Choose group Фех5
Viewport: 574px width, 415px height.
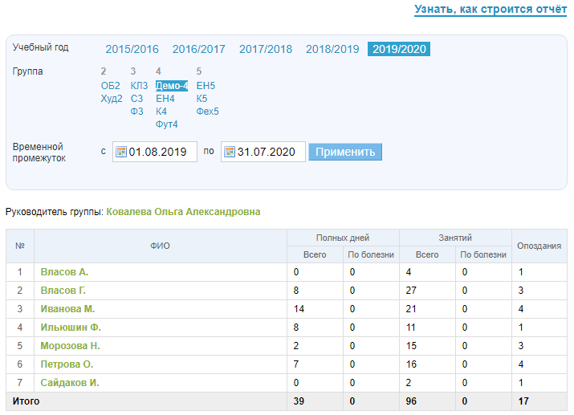[x=207, y=112]
